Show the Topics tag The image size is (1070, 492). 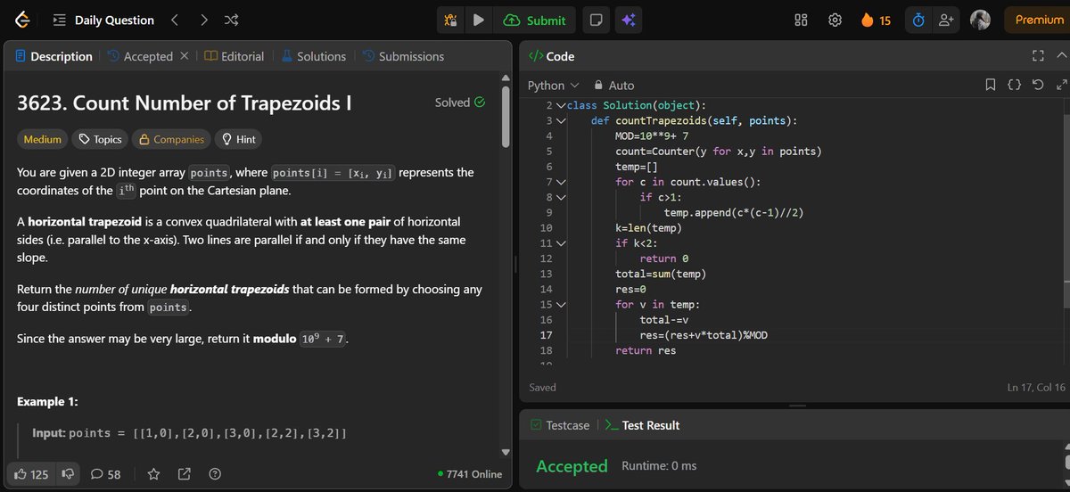coord(100,139)
